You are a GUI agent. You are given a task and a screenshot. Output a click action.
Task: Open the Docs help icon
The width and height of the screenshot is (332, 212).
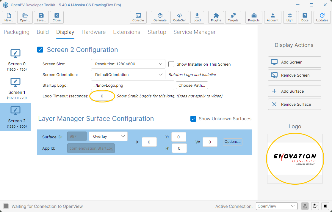305,17
